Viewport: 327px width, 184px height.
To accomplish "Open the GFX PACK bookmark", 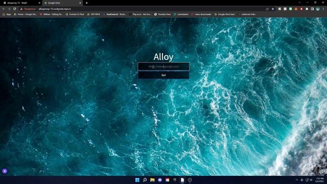I will pos(94,14).
